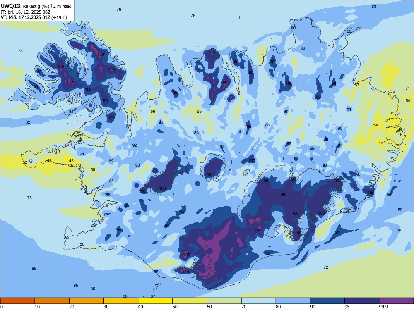The width and height of the screenshot is (414, 310).
Task: Click the 'VT: Mið. 17.12.2025 01Z (+19 h)' line
Action: pyautogui.click(x=34, y=17)
